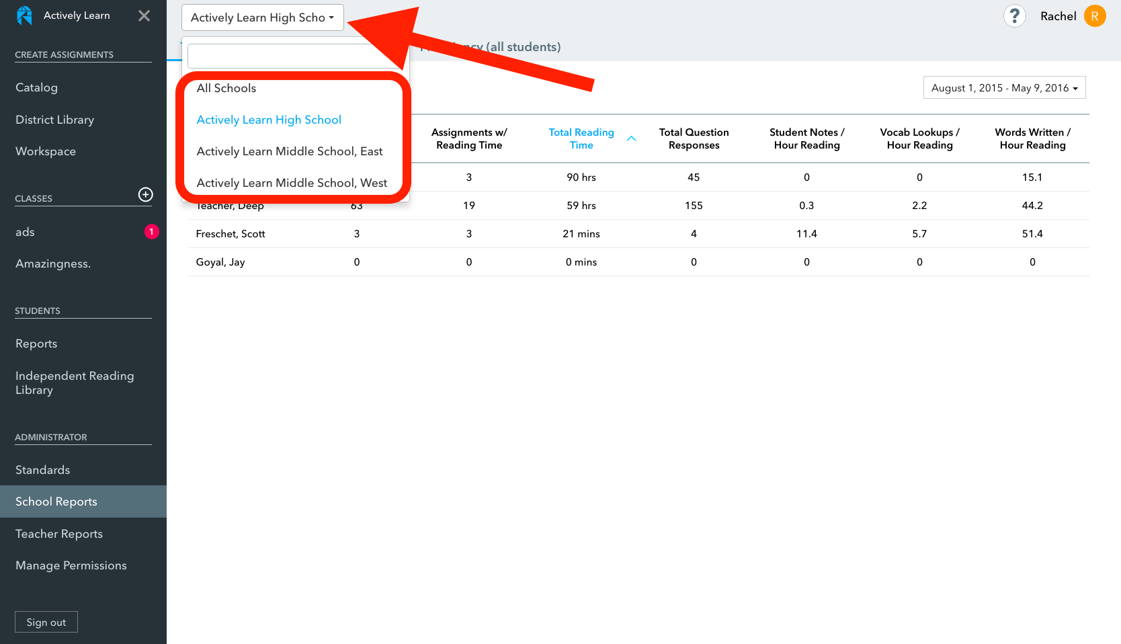1121x644 pixels.
Task: Open Standards in Administrator section
Action: 42,470
